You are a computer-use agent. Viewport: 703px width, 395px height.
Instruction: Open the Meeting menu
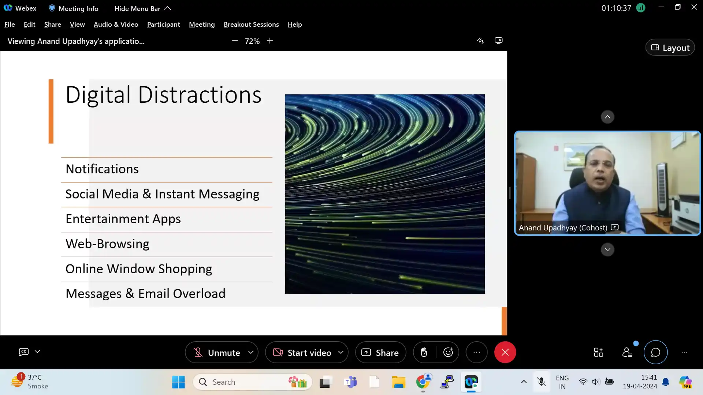click(x=202, y=25)
